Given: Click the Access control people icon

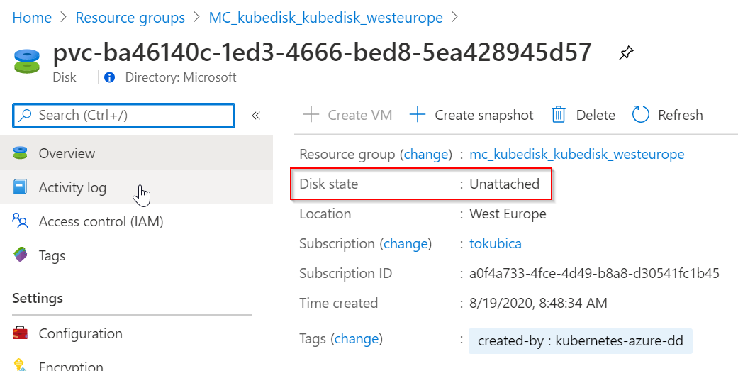Looking at the screenshot, I should point(20,221).
